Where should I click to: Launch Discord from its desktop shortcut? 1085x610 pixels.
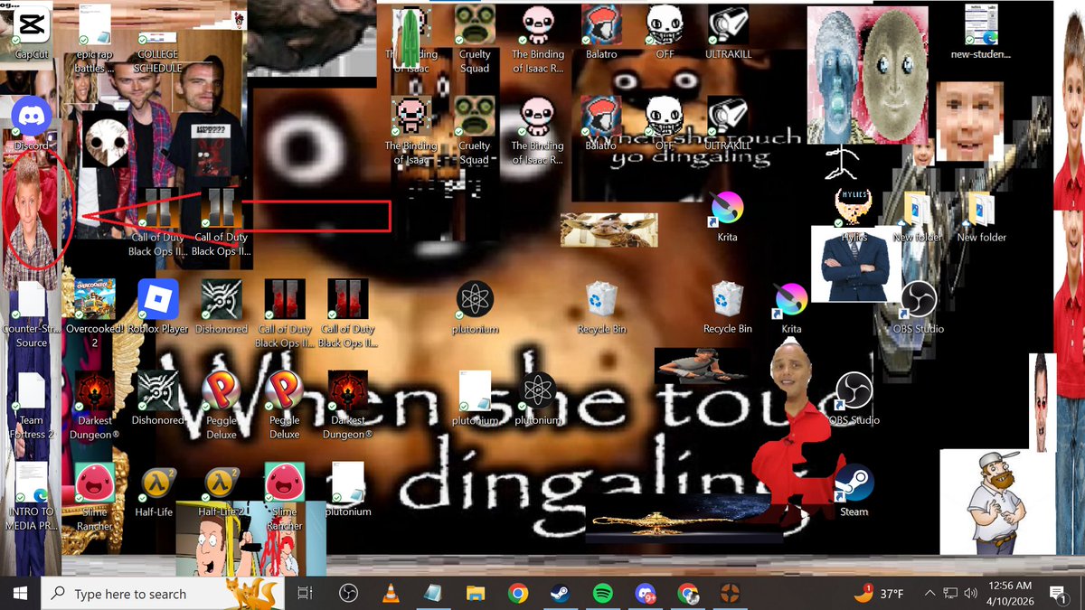tap(32, 121)
